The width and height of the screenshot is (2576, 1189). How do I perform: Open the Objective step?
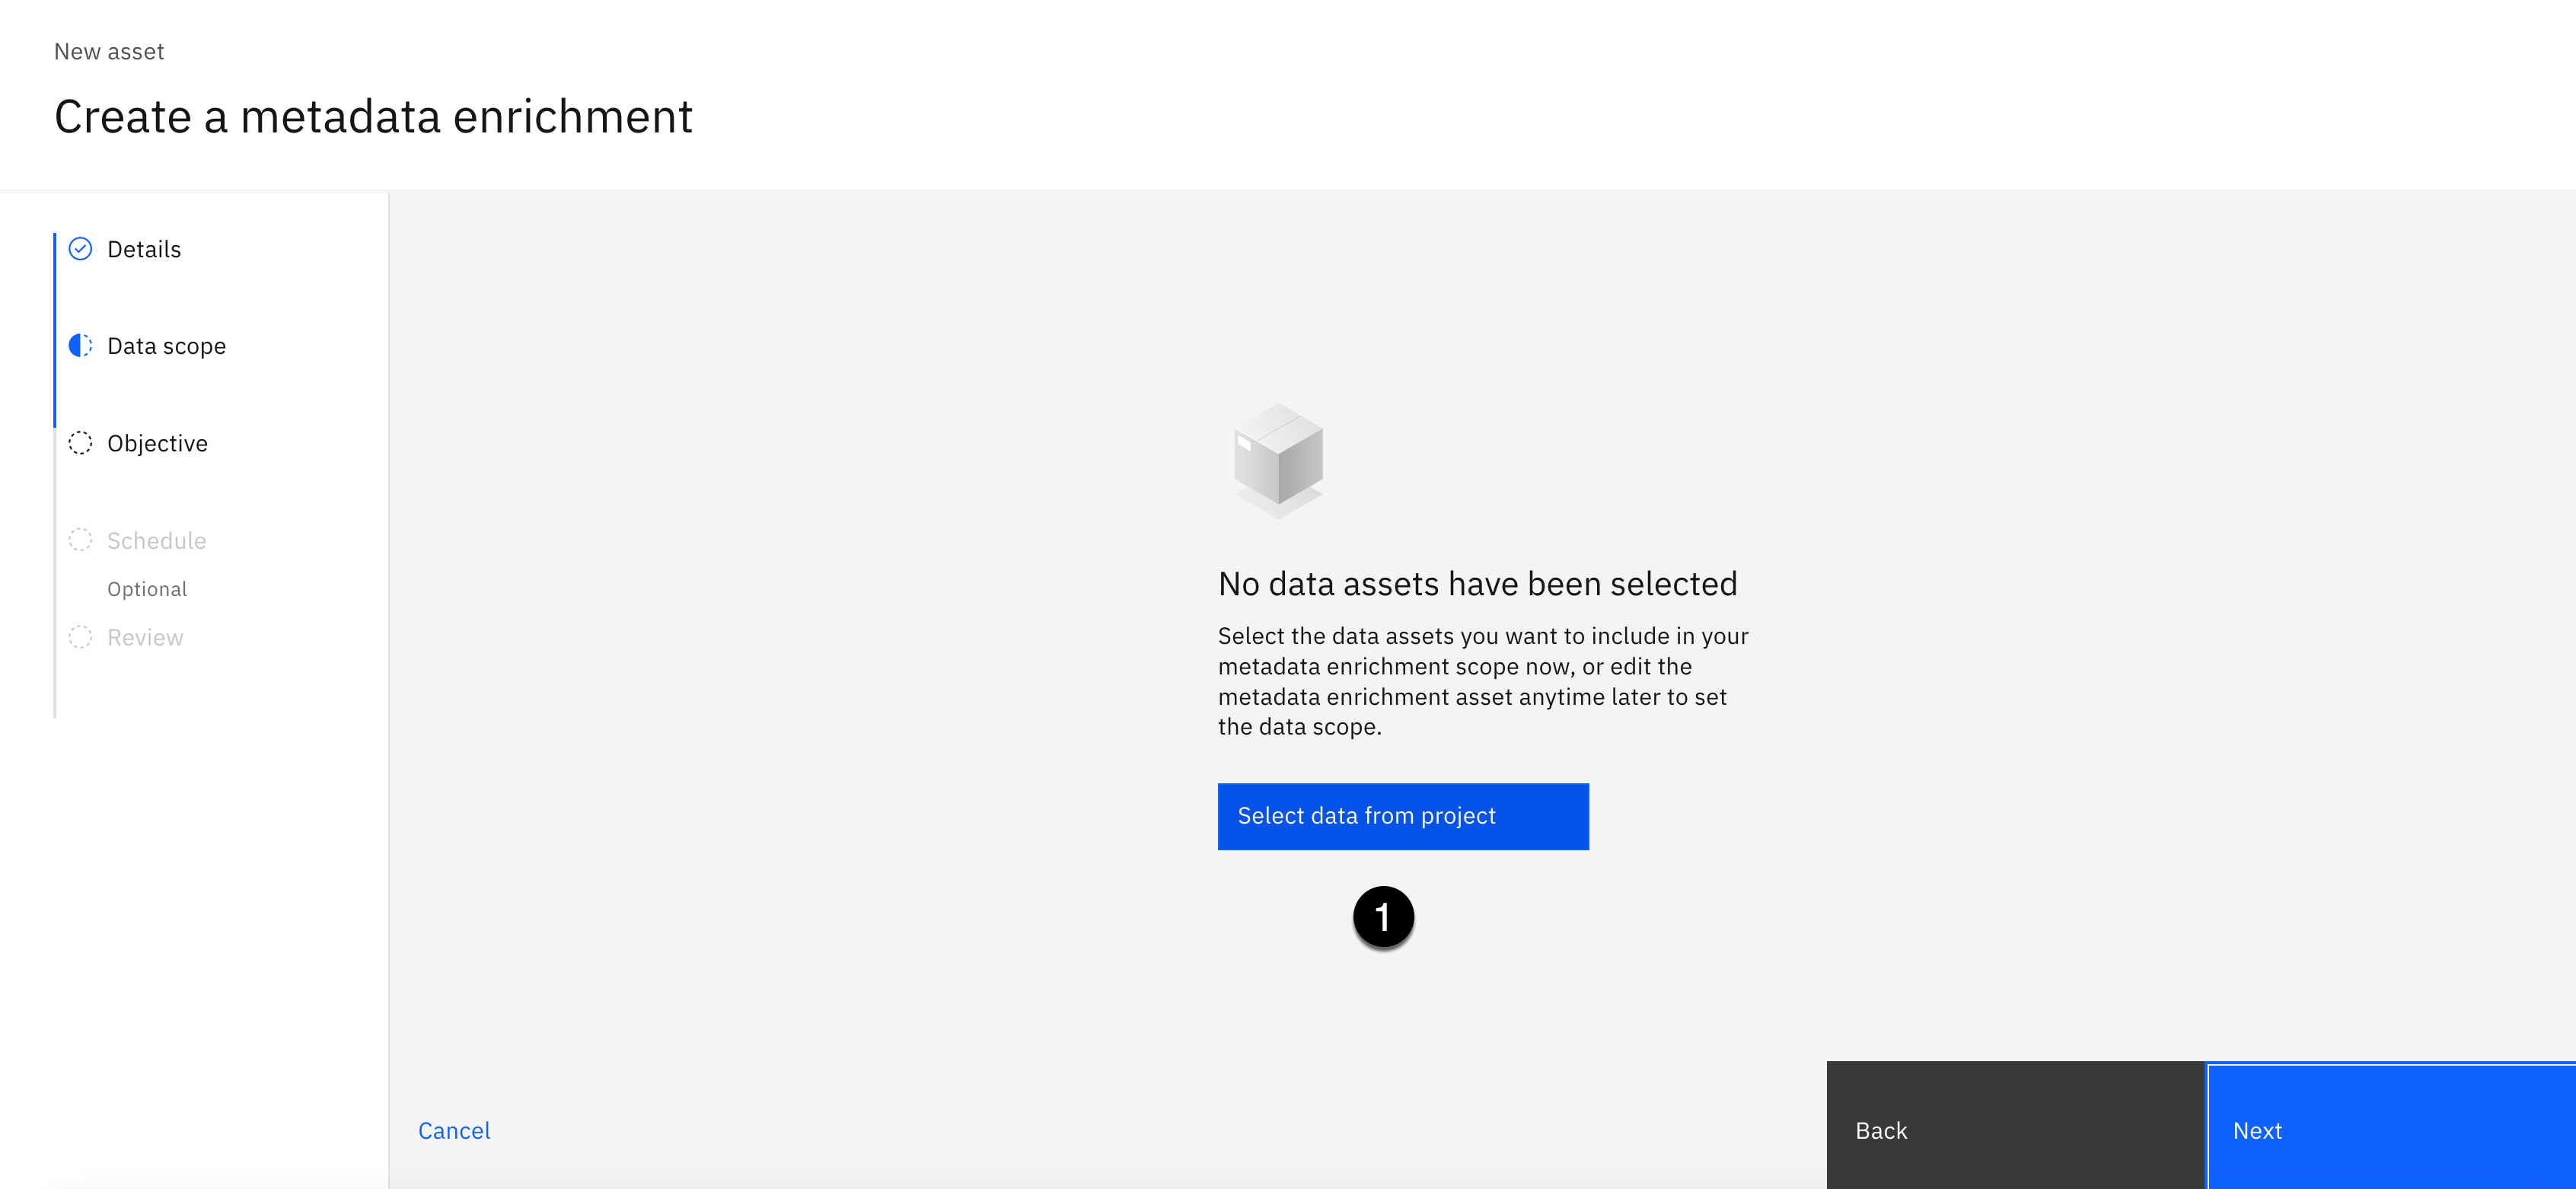157,443
